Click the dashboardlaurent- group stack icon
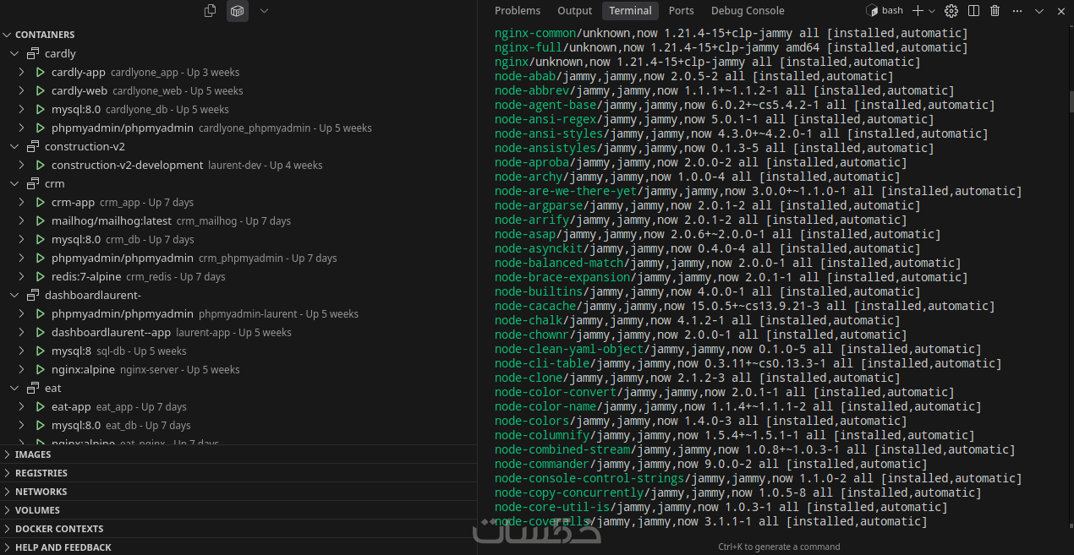1074x555 pixels. [x=33, y=295]
